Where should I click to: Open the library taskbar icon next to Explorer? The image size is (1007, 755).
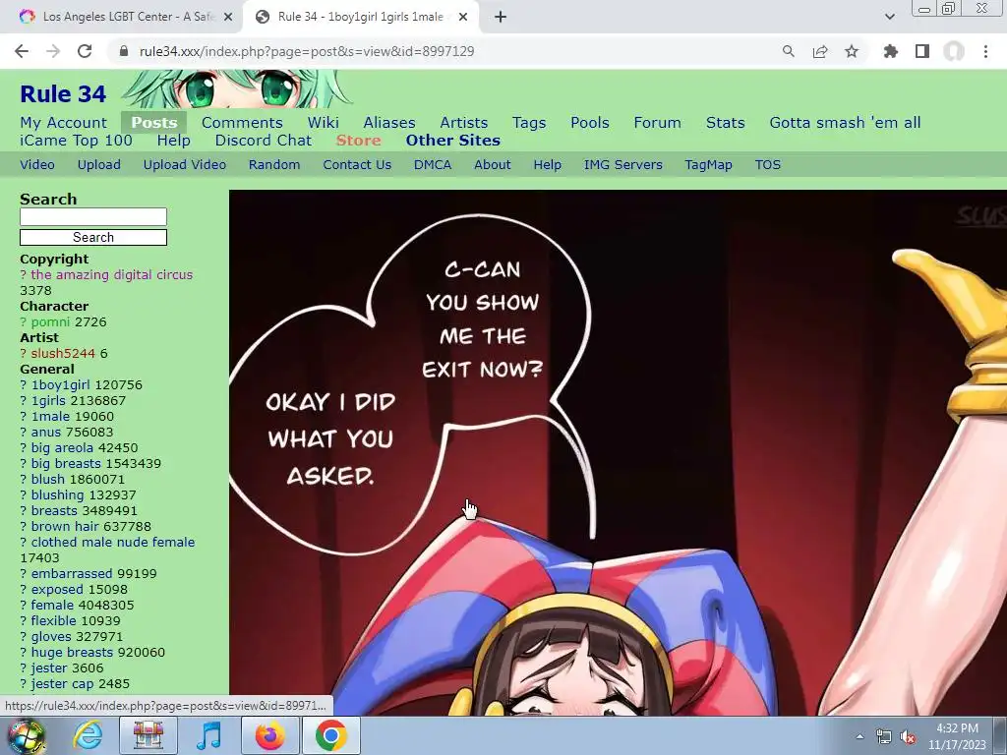coord(148,735)
